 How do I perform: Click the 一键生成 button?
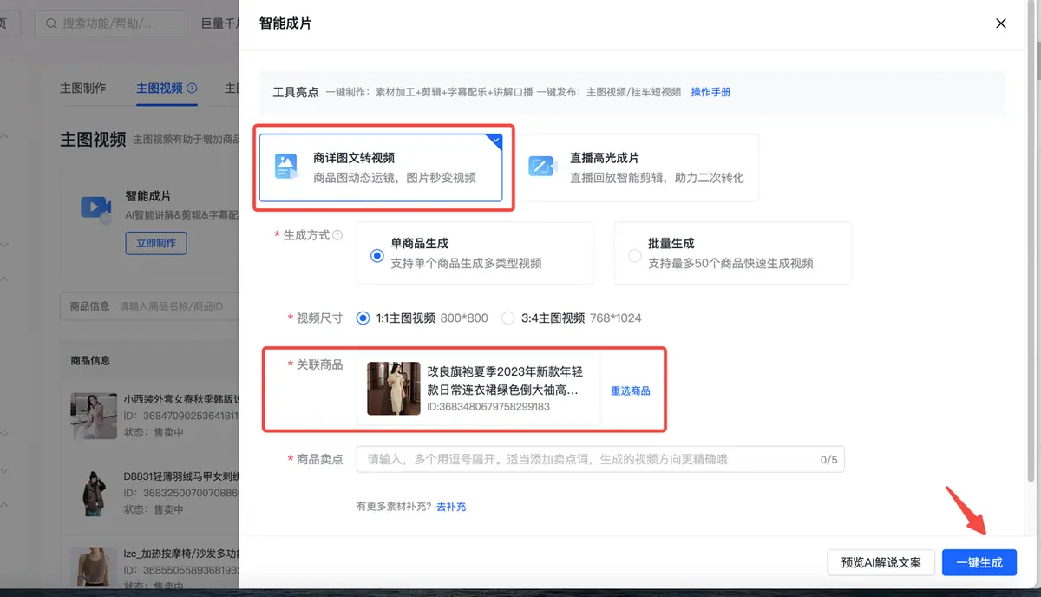pyautogui.click(x=979, y=562)
